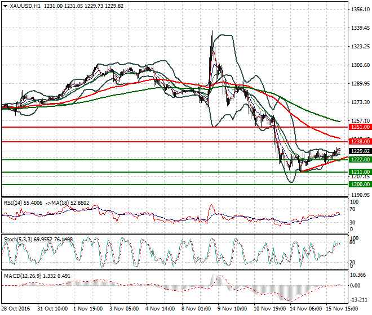The image size is (372, 315).
Task: Click the 15 Nov 15:00 time label
Action: 342,309
